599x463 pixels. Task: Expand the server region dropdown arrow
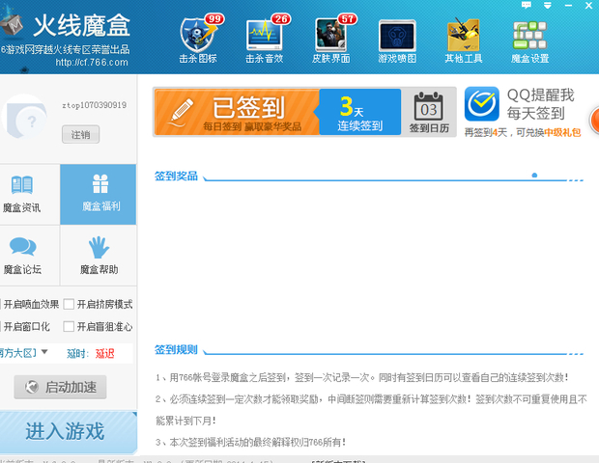click(x=44, y=352)
